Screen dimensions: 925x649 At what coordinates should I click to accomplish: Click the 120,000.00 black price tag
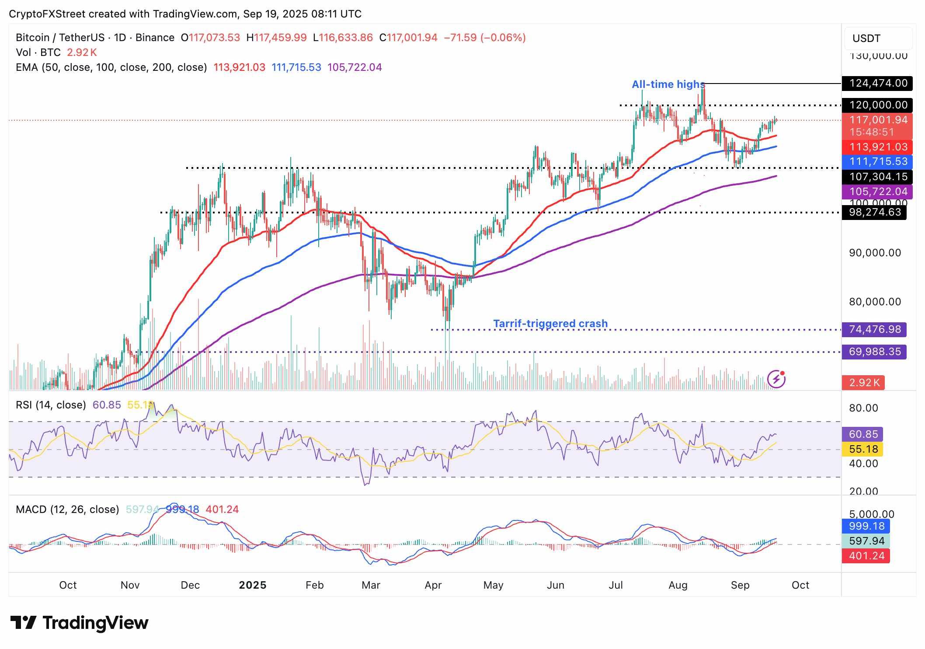coord(877,105)
